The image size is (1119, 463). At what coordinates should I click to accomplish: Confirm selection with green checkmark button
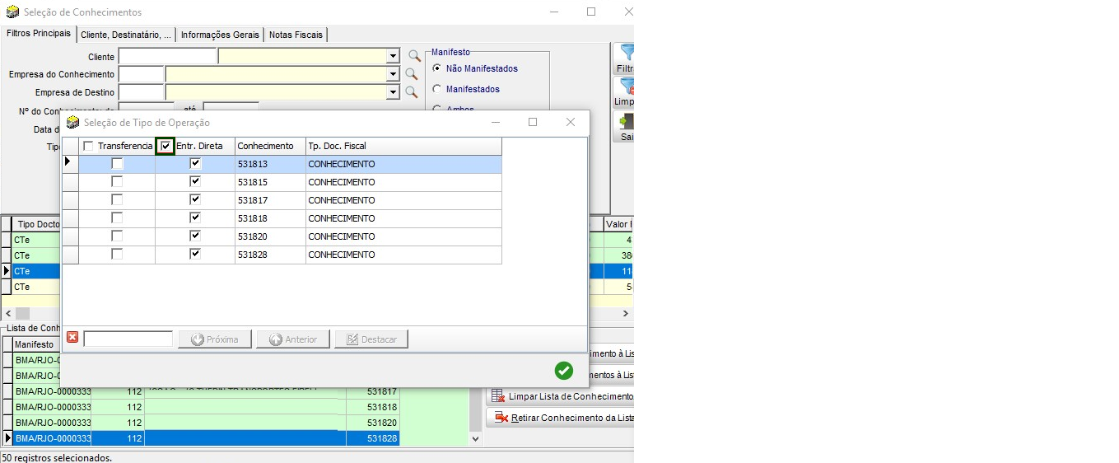tap(564, 371)
